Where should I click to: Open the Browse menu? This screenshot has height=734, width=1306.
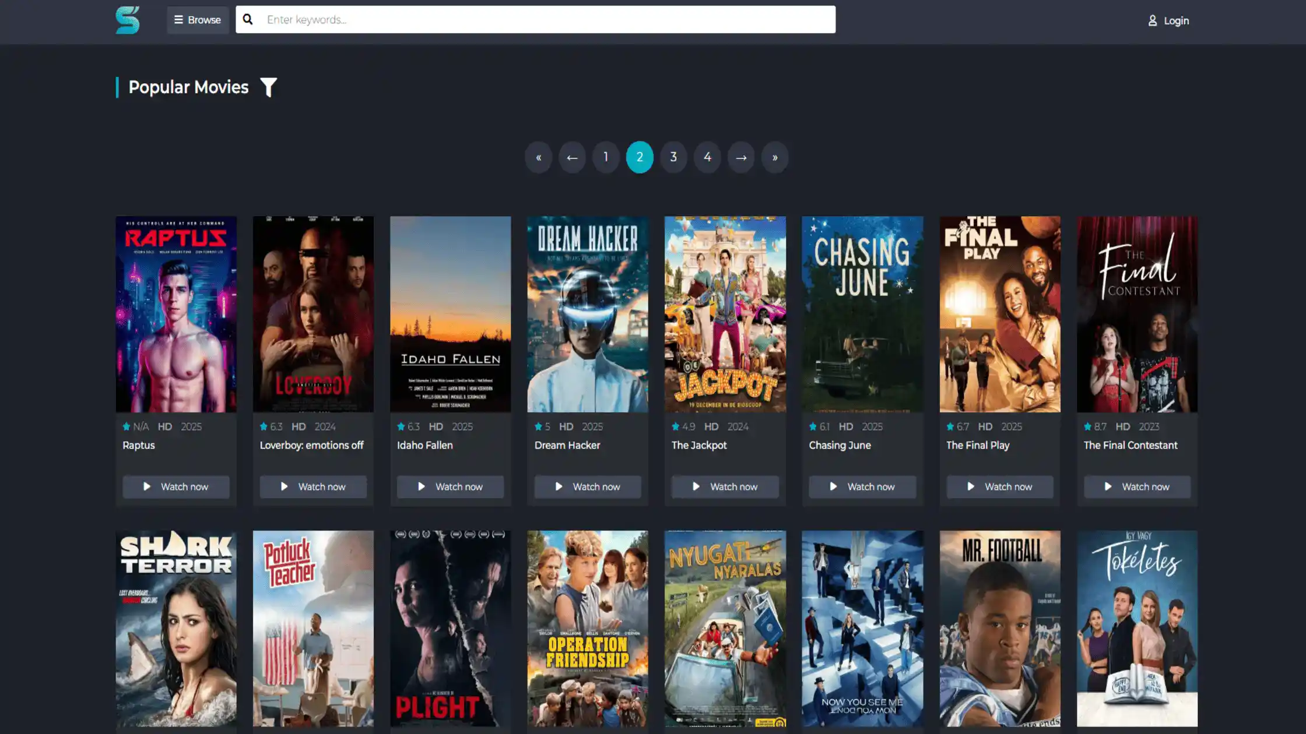[198, 19]
